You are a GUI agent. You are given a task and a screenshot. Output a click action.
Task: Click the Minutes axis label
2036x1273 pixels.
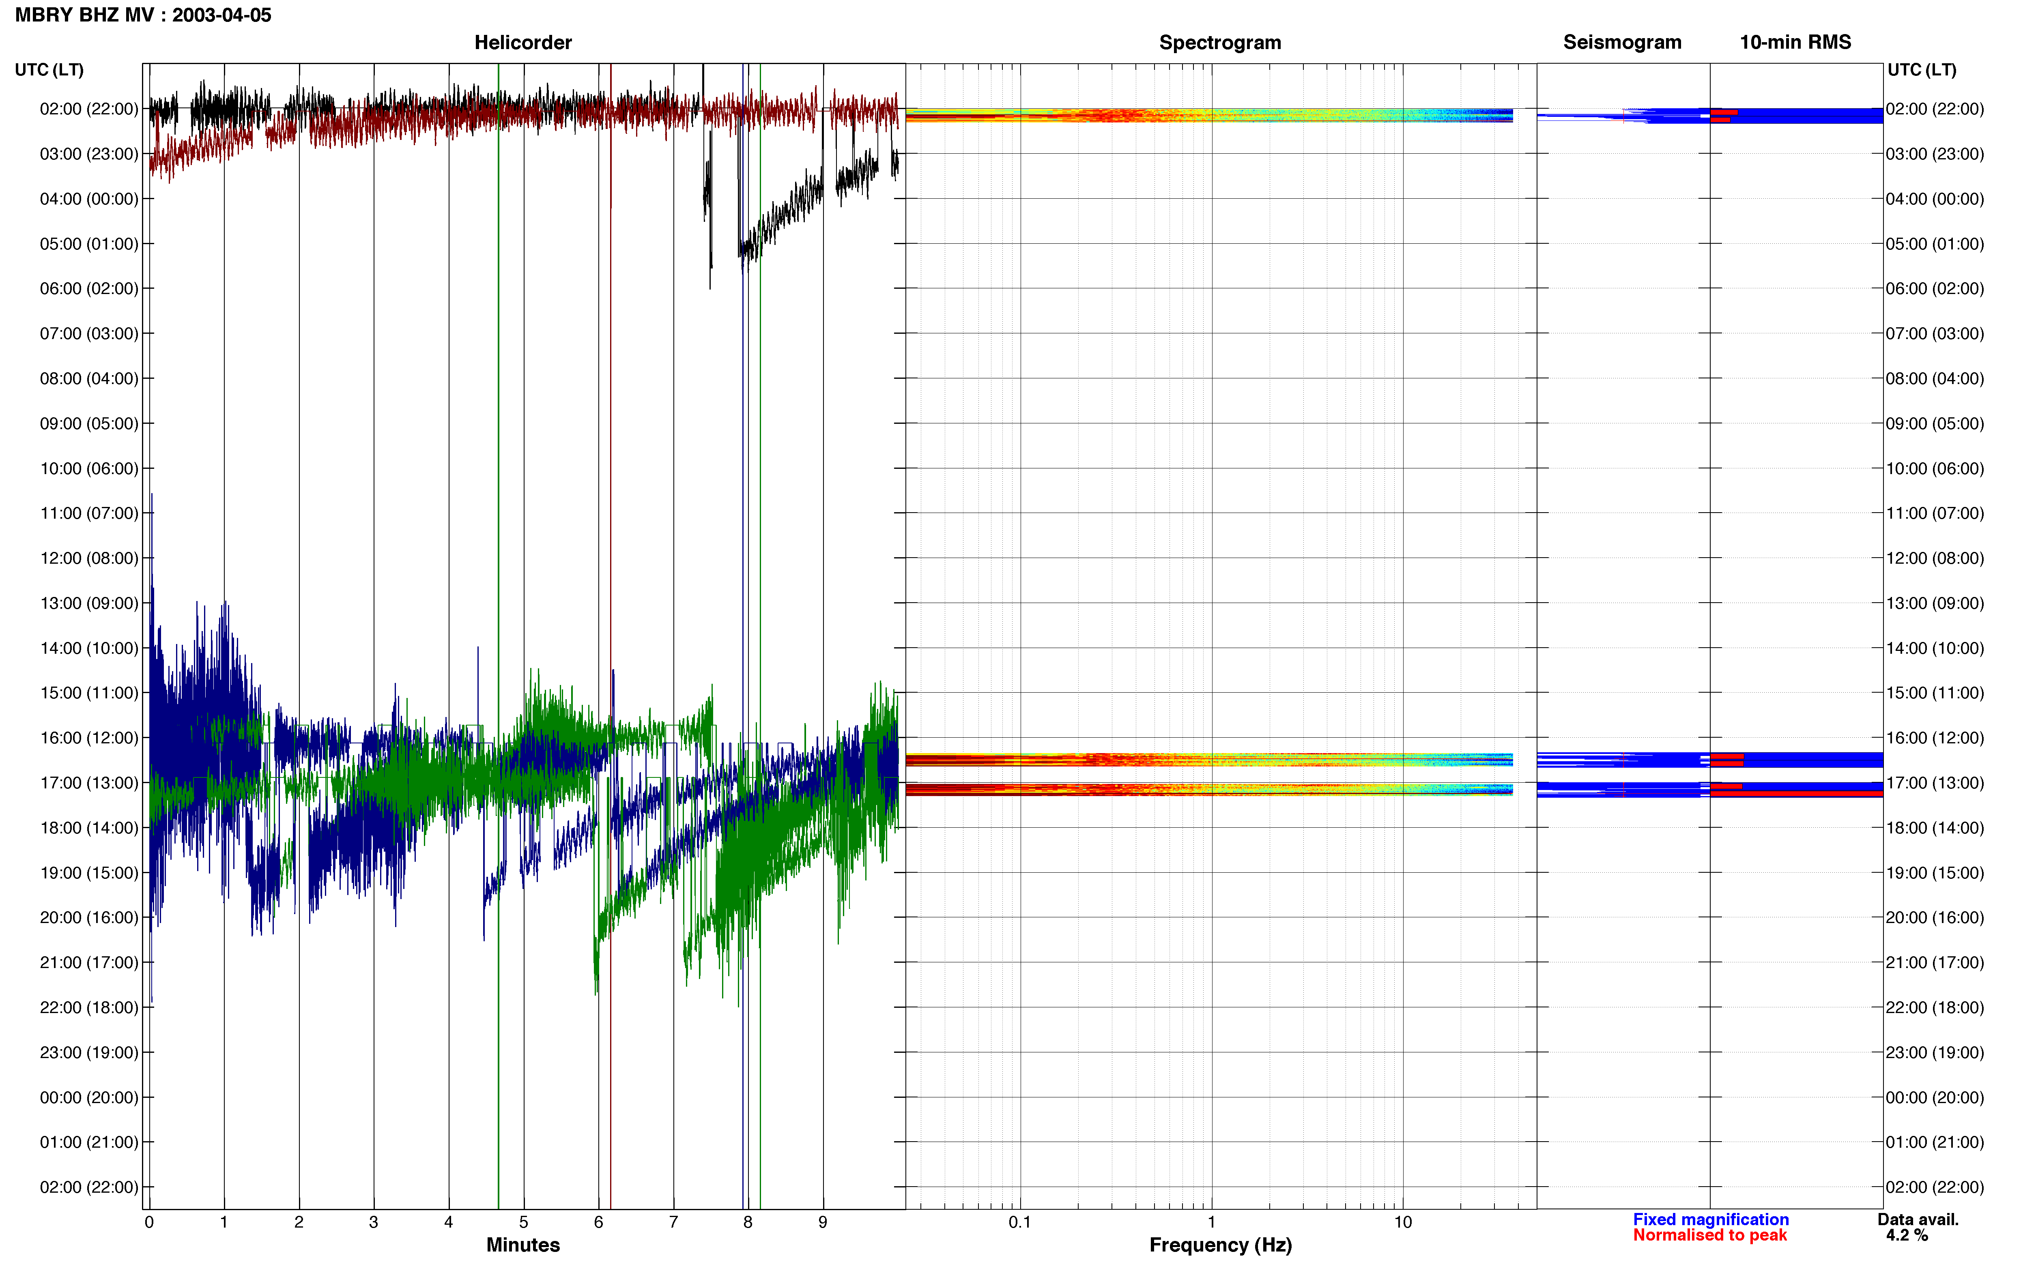[x=523, y=1244]
